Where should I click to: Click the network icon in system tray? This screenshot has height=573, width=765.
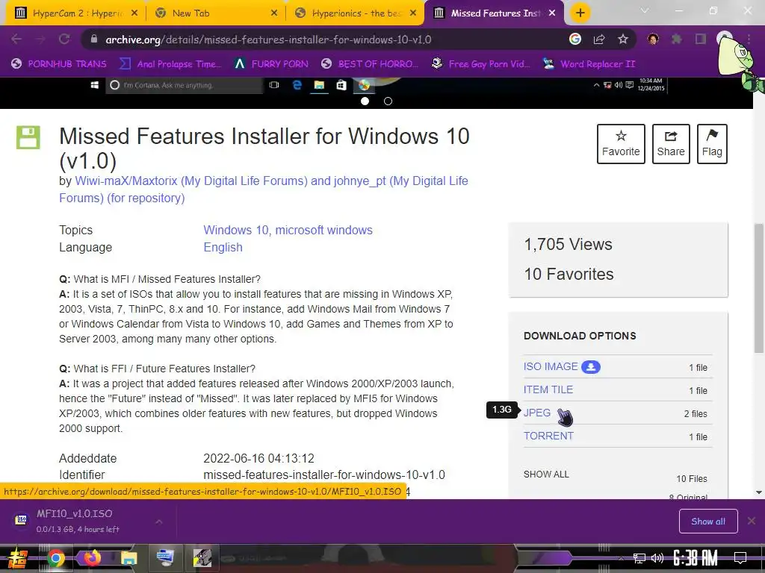pos(639,558)
